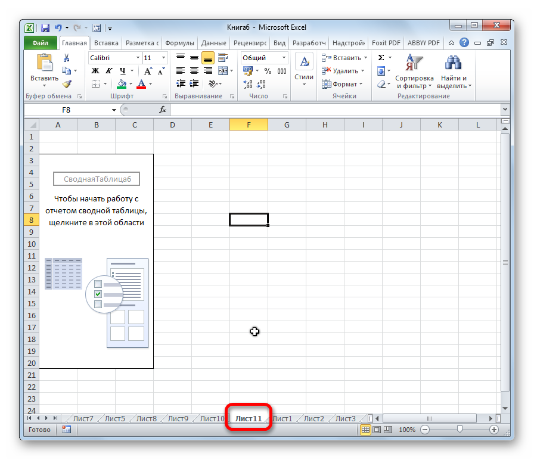
Task: Open Sort and Filter (Сортировка и фильтр)
Action: (414, 72)
